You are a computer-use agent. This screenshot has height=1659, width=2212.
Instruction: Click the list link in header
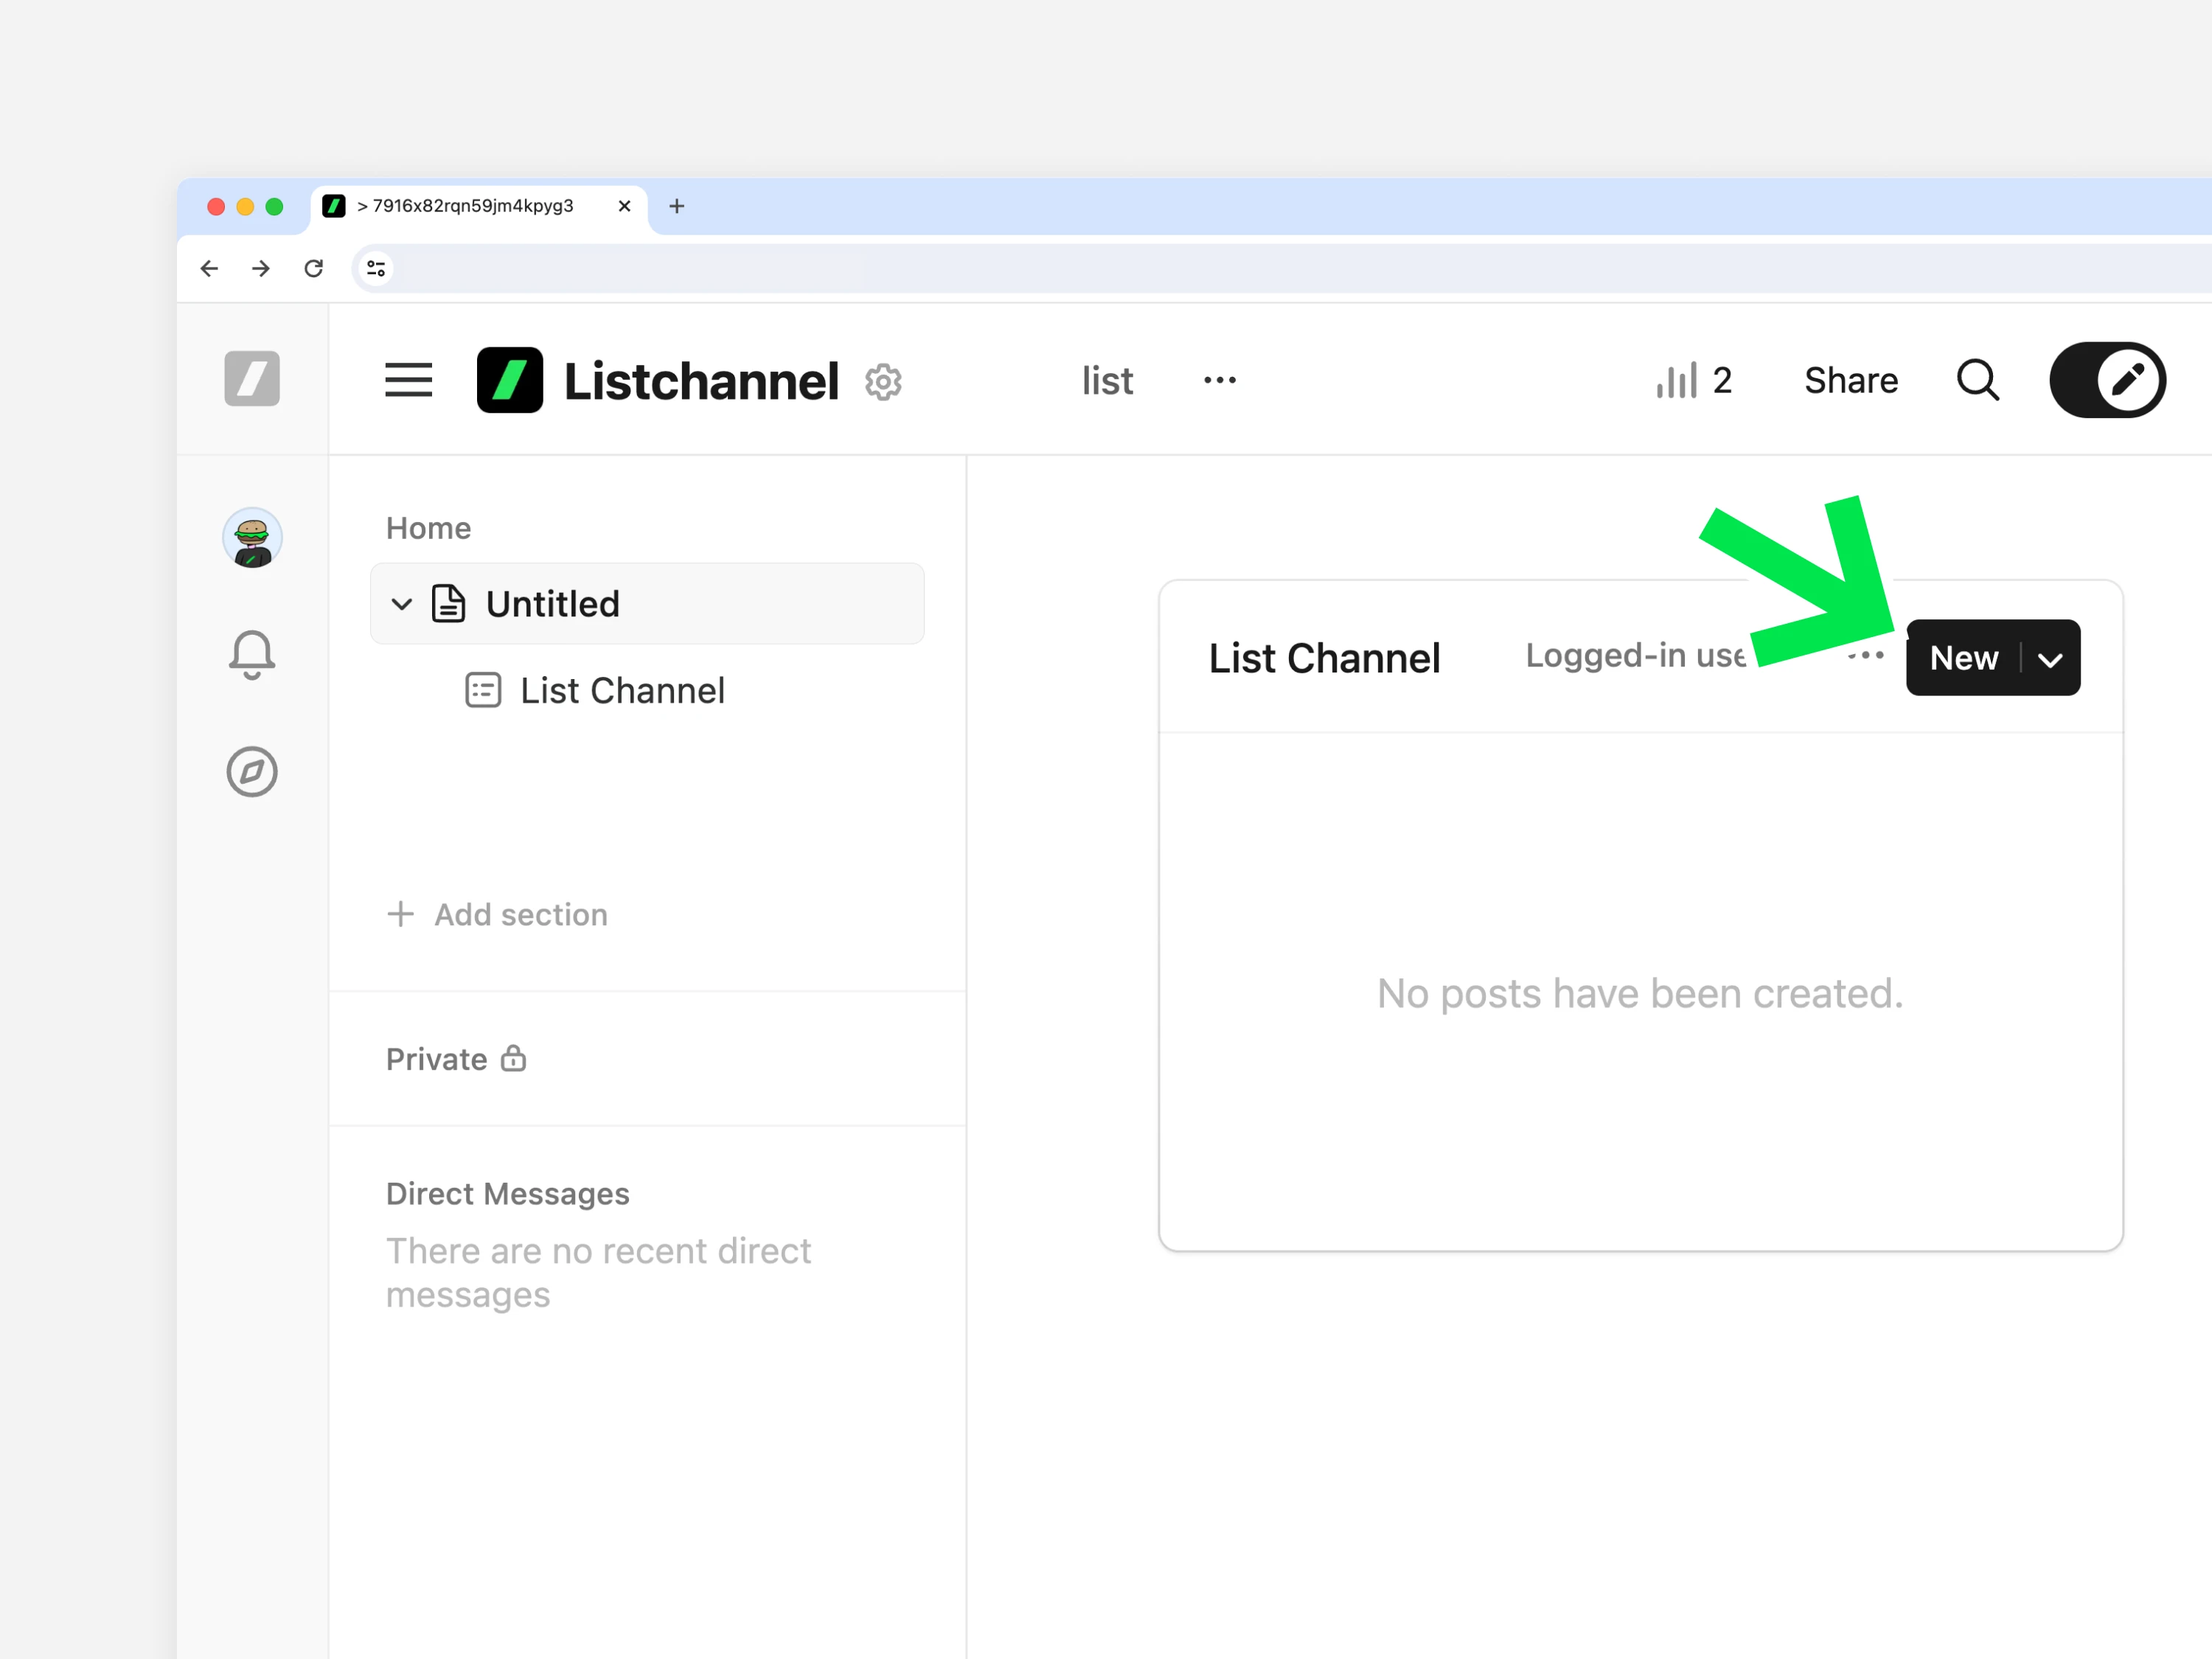click(1107, 381)
